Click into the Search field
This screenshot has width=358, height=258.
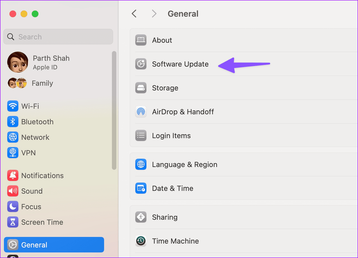click(58, 37)
